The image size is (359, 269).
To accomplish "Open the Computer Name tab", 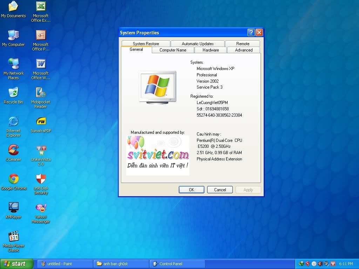I will click(x=173, y=50).
